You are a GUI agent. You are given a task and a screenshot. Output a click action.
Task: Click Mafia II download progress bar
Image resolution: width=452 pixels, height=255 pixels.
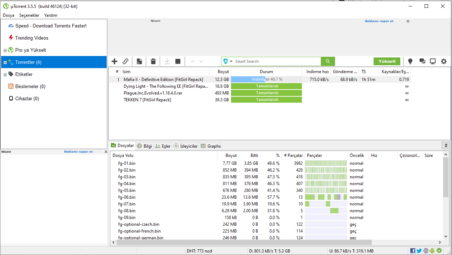coord(266,80)
